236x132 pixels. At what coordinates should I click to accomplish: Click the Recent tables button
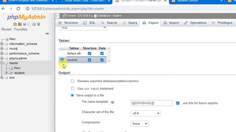(6, 29)
